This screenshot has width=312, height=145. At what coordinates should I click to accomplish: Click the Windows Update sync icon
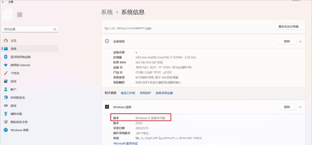(x=6, y=130)
